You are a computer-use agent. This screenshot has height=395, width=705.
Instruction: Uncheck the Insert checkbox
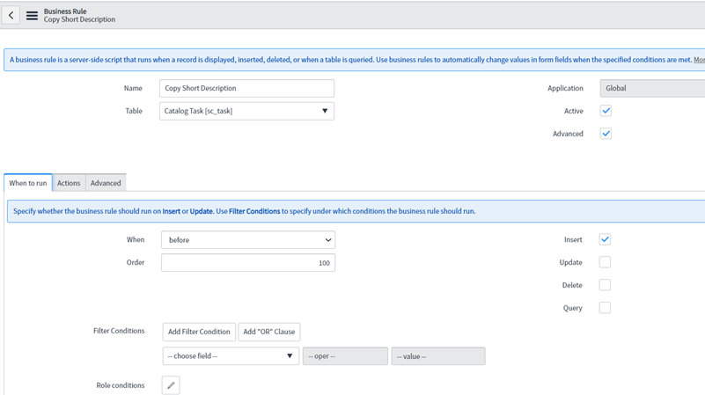tap(605, 239)
